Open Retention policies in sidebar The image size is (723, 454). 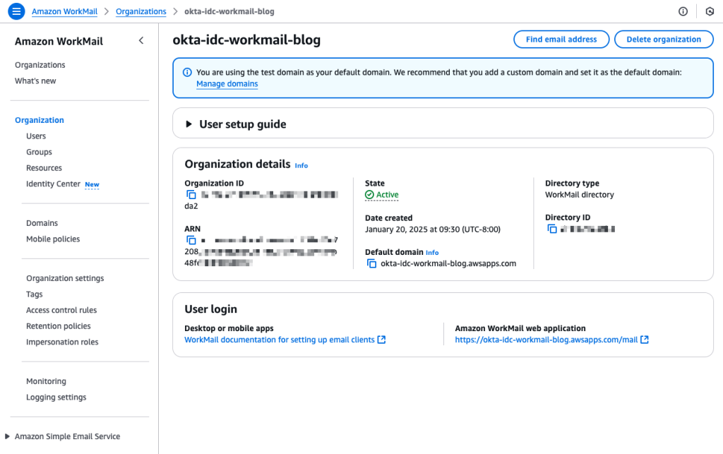pyautogui.click(x=59, y=326)
